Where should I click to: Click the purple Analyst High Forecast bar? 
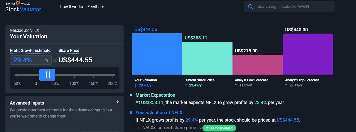click(x=308, y=54)
